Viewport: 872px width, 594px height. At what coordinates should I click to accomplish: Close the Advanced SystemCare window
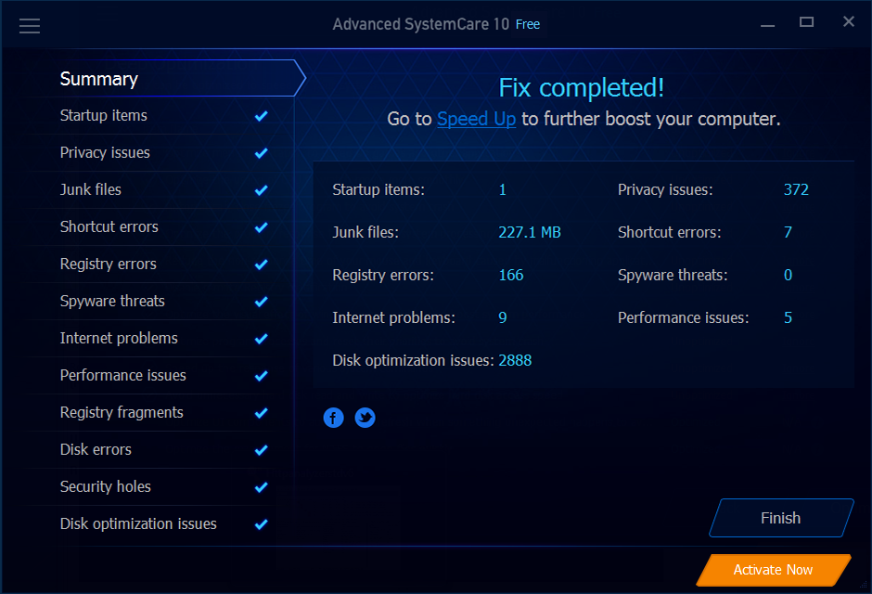click(849, 21)
